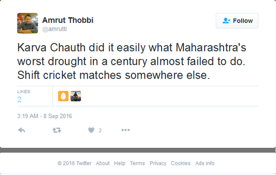Viewport: 276px width, 175px height.
Task: Click the reply arrow icon
Action: (x=22, y=130)
